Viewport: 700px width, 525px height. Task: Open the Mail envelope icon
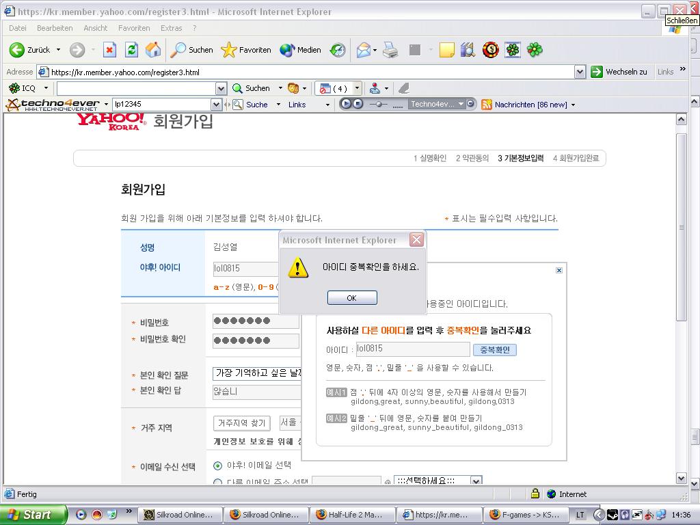click(x=364, y=50)
